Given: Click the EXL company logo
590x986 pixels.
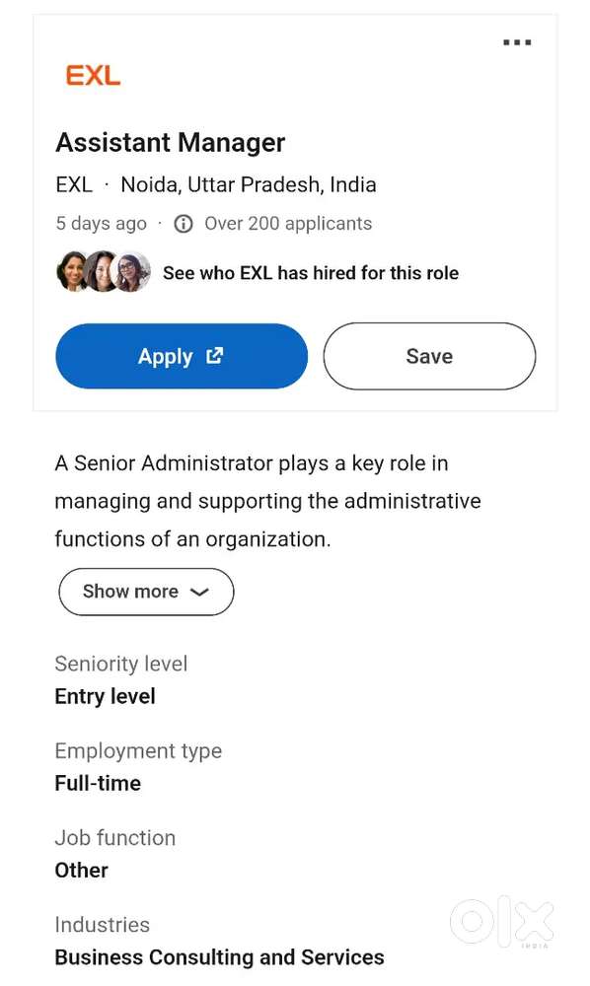Looking at the screenshot, I should coord(93,76).
